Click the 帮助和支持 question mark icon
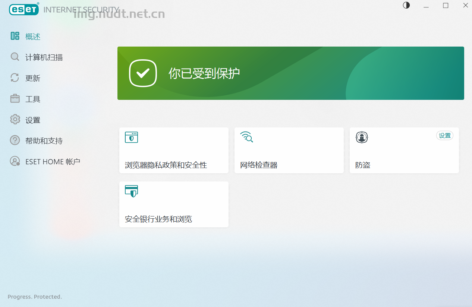 (x=15, y=140)
